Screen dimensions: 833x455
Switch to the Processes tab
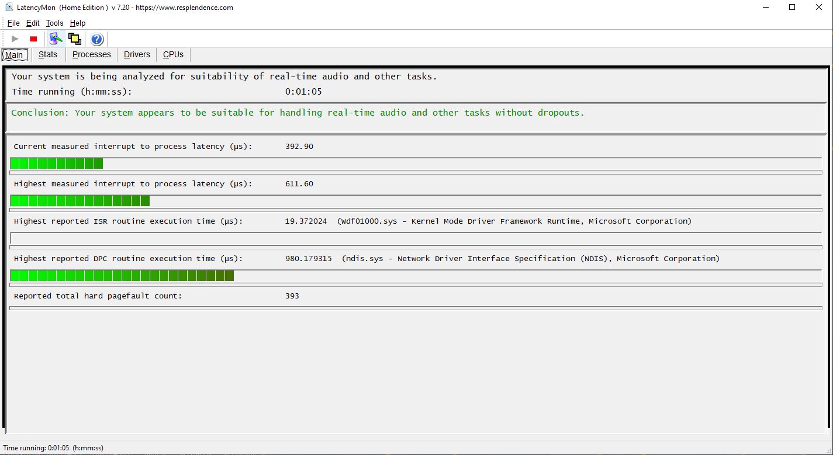pos(91,54)
